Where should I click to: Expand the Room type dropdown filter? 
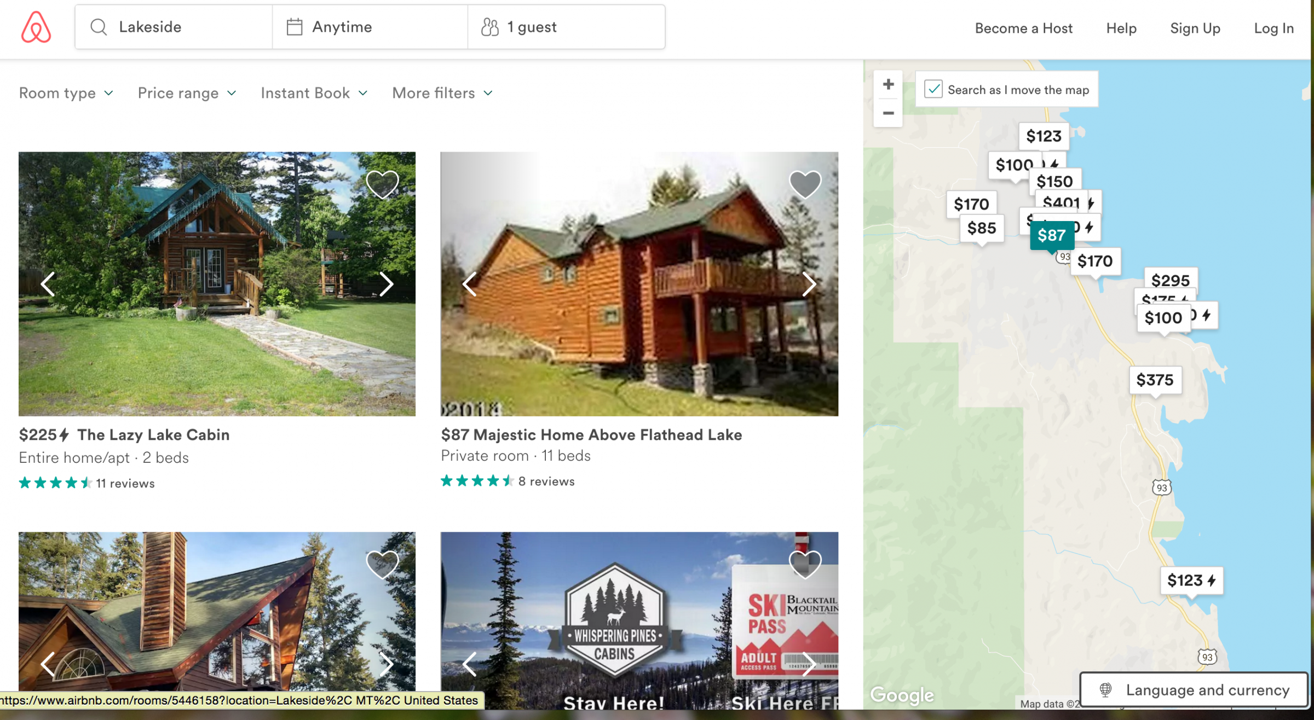[67, 92]
